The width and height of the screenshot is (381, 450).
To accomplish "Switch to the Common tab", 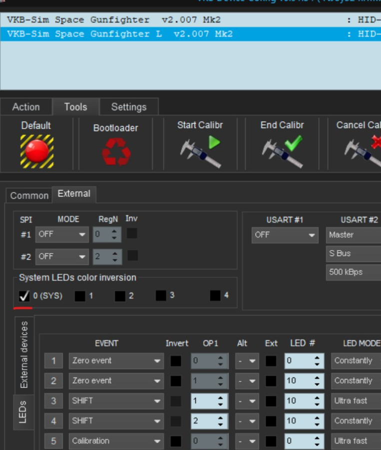I will pyautogui.click(x=29, y=195).
